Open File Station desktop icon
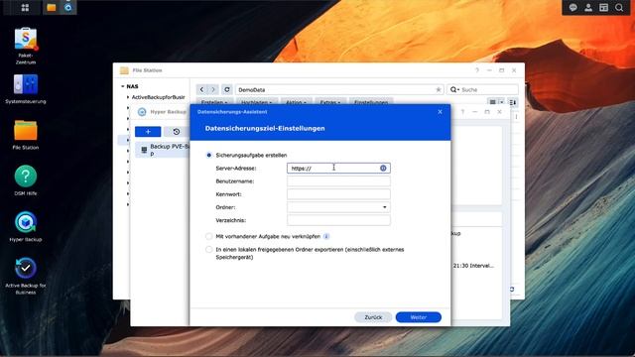635x357 pixels. (x=26, y=135)
